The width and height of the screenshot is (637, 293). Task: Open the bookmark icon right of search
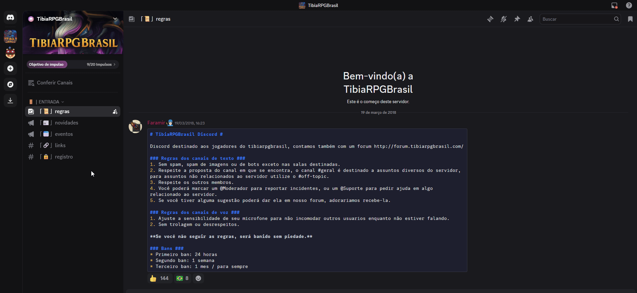pos(630,19)
